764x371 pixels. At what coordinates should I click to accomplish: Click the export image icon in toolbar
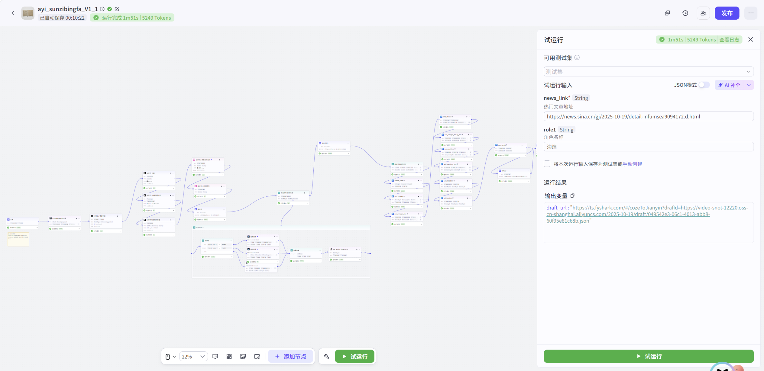243,356
